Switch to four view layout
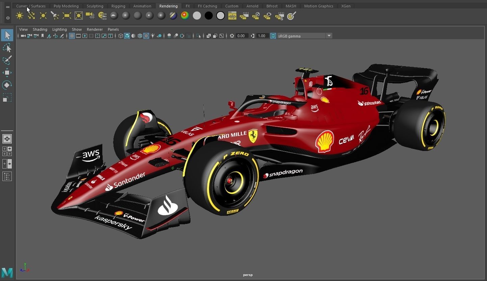Screen dimensions: 487x281 point(7,151)
